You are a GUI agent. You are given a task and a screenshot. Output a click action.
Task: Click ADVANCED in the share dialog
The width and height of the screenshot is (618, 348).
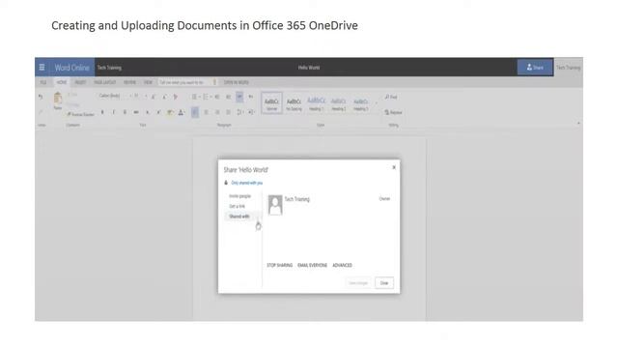pos(342,265)
